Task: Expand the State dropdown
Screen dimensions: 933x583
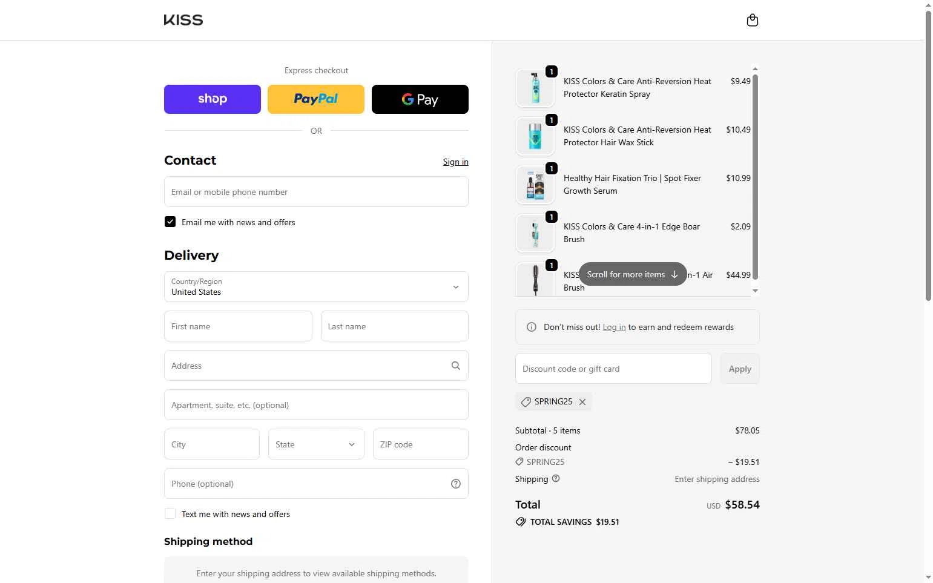Action: pos(316,444)
